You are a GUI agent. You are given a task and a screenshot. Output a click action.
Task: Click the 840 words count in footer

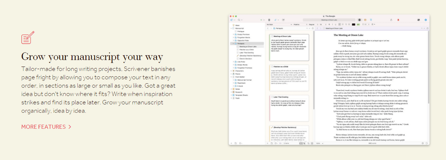pos(372,143)
